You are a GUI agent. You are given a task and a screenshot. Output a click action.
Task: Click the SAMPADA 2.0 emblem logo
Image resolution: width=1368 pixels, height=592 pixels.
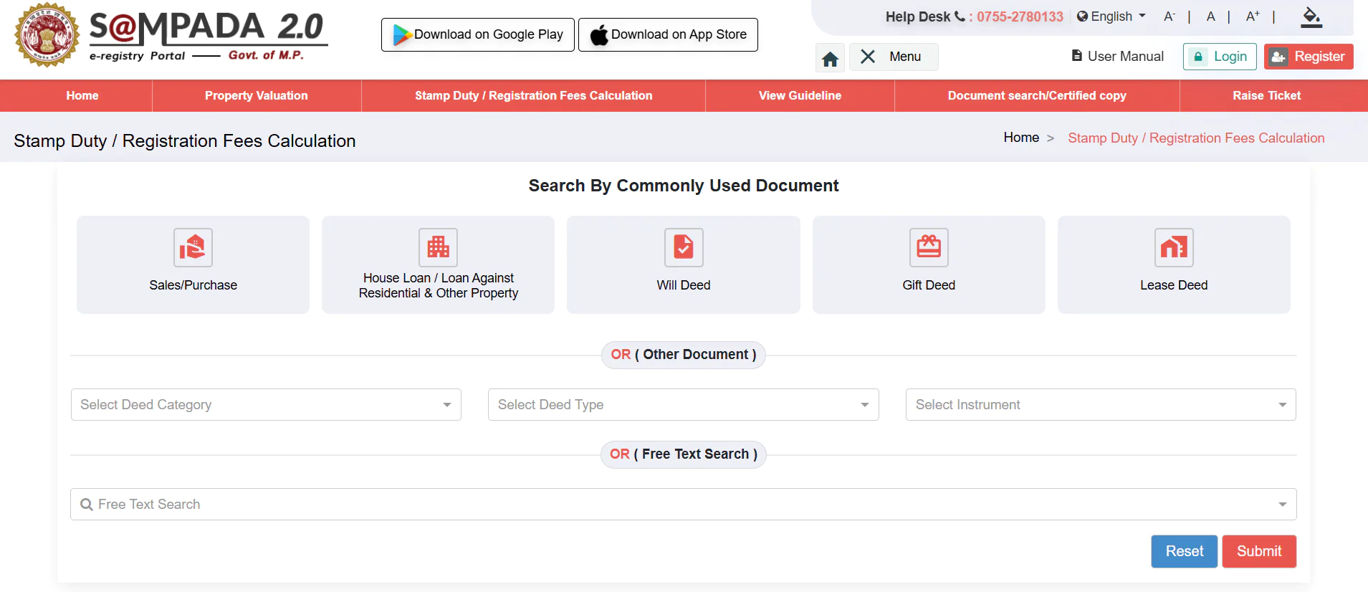[47, 34]
